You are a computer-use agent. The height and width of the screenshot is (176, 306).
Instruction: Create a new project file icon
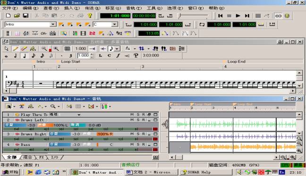click(x=8, y=16)
